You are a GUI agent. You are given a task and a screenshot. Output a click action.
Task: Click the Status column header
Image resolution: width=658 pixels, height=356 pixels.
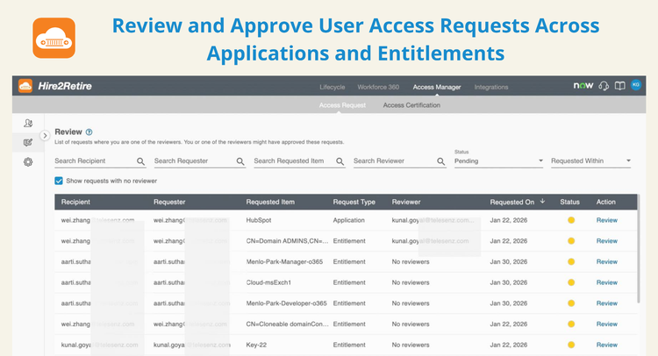[569, 202]
